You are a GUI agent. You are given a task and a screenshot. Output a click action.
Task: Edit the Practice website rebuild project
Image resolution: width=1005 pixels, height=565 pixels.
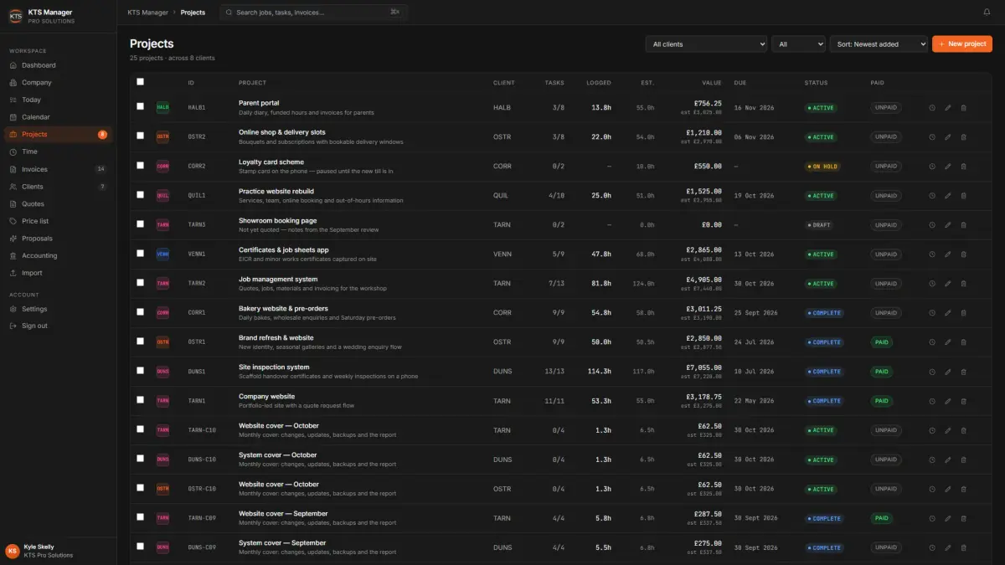click(x=948, y=196)
